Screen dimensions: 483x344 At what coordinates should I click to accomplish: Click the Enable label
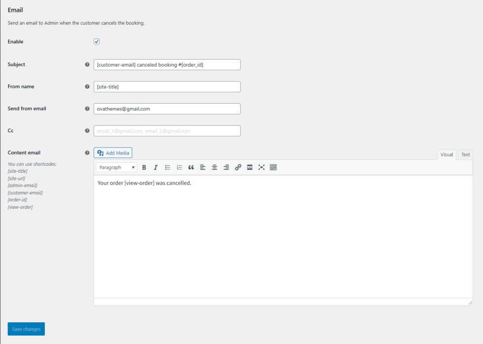pyautogui.click(x=15, y=41)
